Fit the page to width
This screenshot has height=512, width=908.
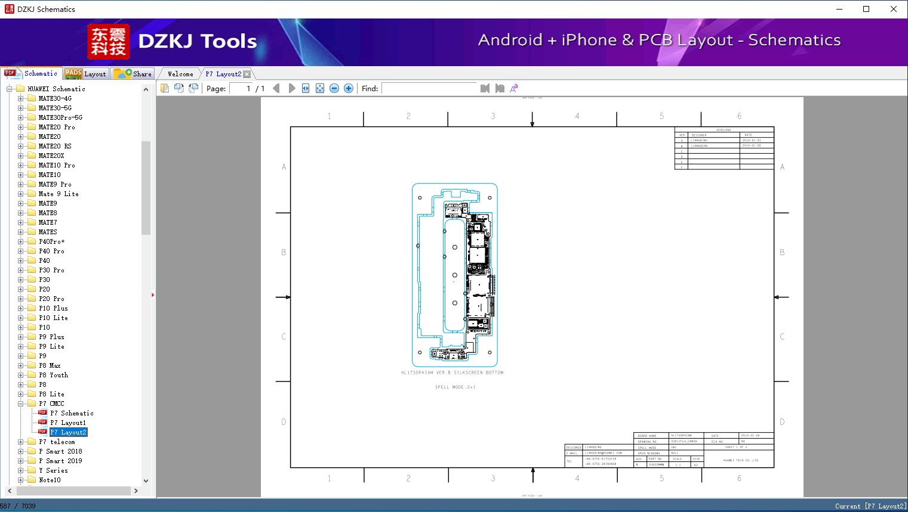(x=306, y=88)
